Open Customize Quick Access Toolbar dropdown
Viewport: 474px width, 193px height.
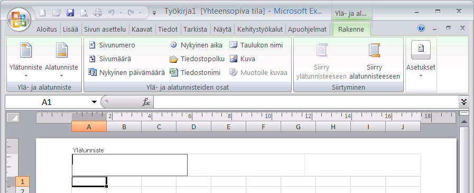click(x=154, y=13)
